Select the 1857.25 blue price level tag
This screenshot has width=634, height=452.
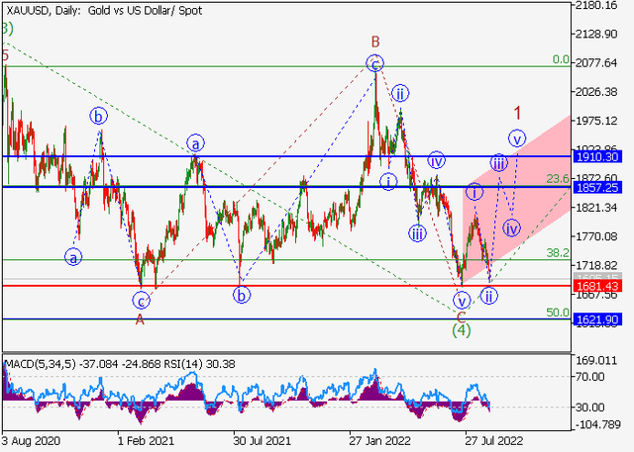(x=597, y=187)
